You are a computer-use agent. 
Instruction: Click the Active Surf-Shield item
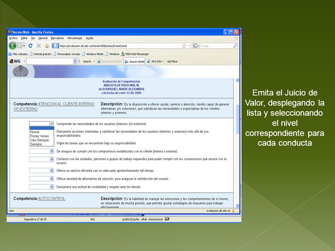click(x=110, y=61)
